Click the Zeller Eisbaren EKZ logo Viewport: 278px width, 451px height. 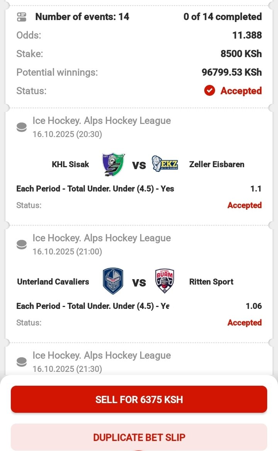165,164
